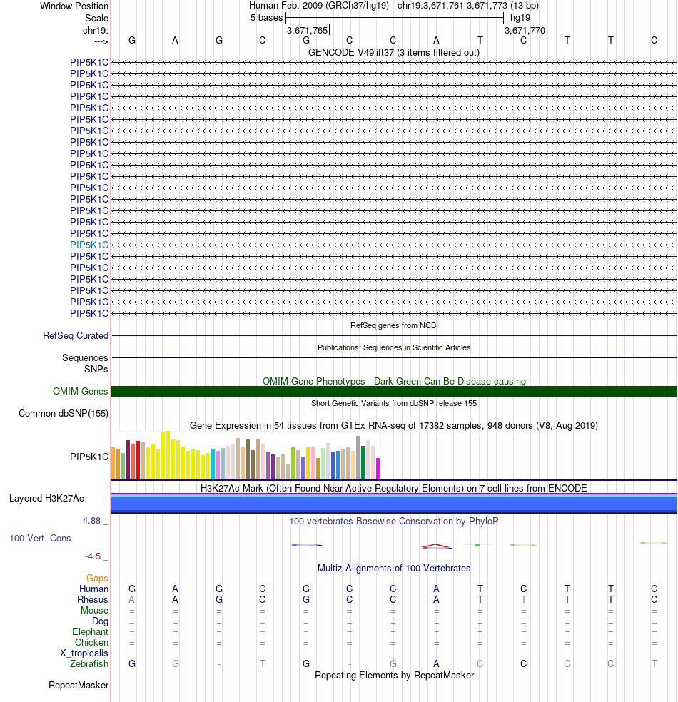
Task: Click the '5 bases' scale bar text
Action: click(266, 18)
